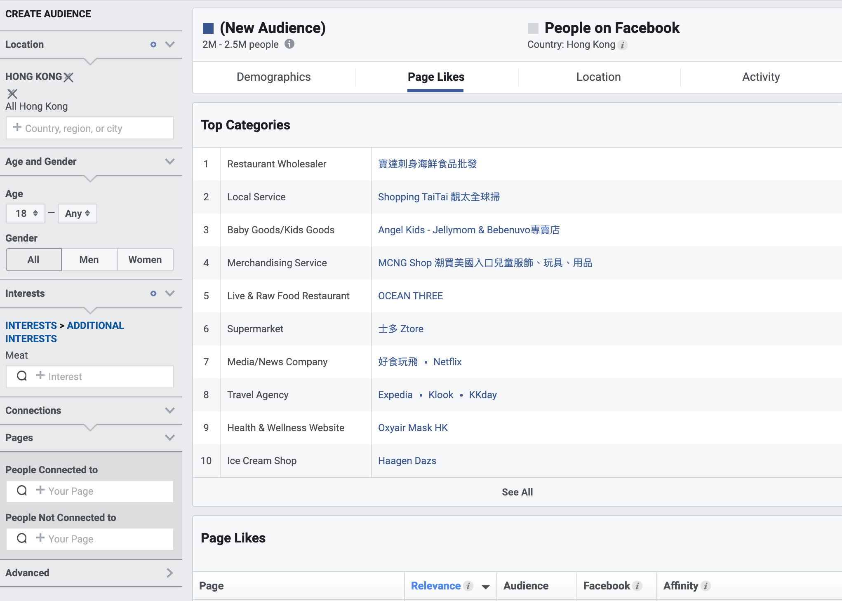This screenshot has width=842, height=601.
Task: Click the Affinity column info icon
Action: click(x=706, y=586)
